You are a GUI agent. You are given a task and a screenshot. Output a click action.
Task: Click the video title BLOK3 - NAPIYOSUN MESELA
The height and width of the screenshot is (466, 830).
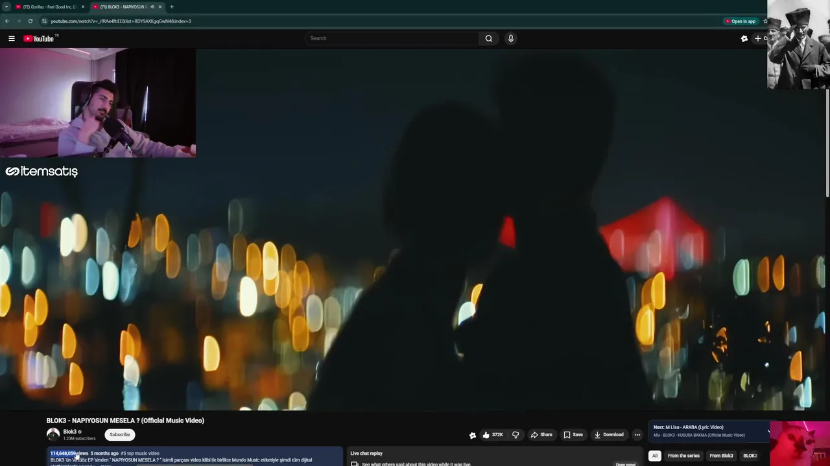(125, 421)
